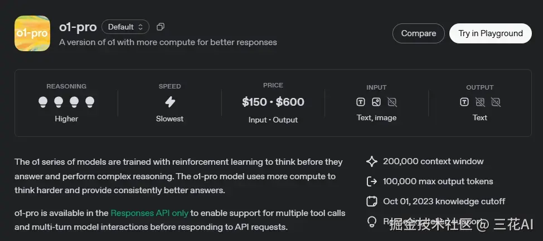Click the o1-pro model logo thumbnail
543x241 pixels.
pyautogui.click(x=32, y=33)
